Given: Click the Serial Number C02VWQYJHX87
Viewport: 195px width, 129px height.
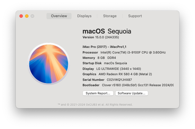Looking at the screenshot, I should (107, 80).
